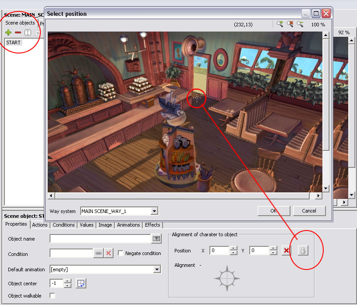Viewport: 357px width, 305px height.
Task: Open the Conditions tab
Action: click(64, 225)
